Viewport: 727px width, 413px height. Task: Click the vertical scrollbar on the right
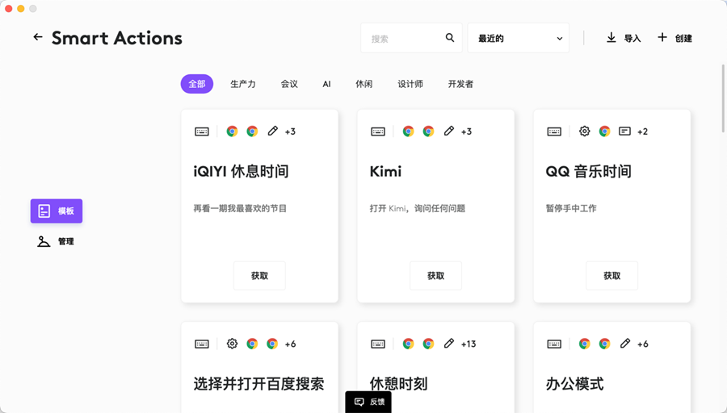(x=723, y=98)
